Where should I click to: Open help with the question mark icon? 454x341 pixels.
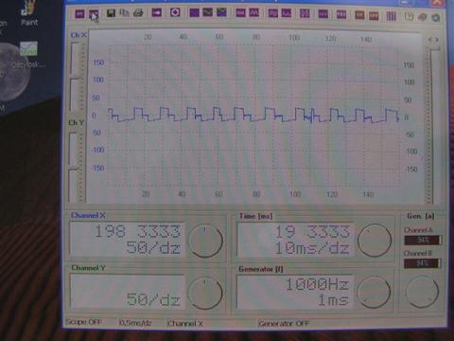409,16
